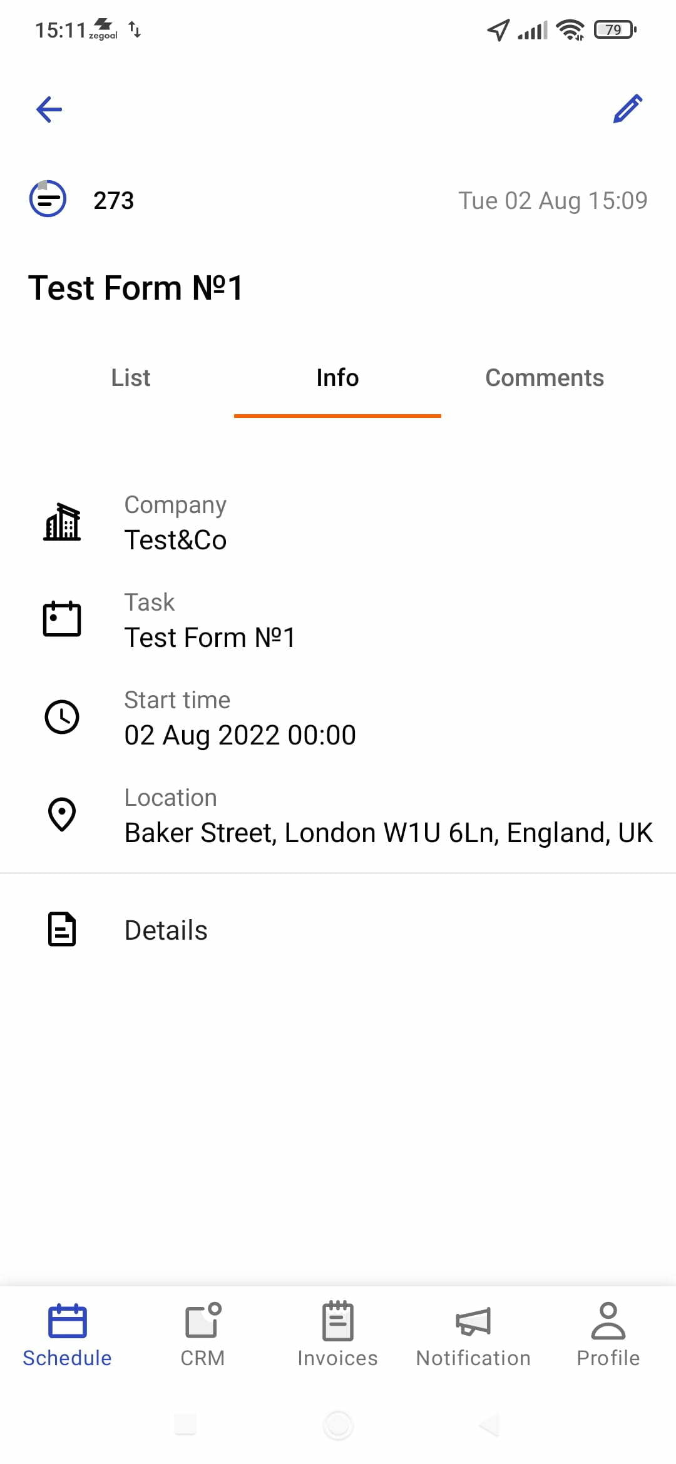Open the Comments tab
676x1464 pixels.
click(x=545, y=378)
